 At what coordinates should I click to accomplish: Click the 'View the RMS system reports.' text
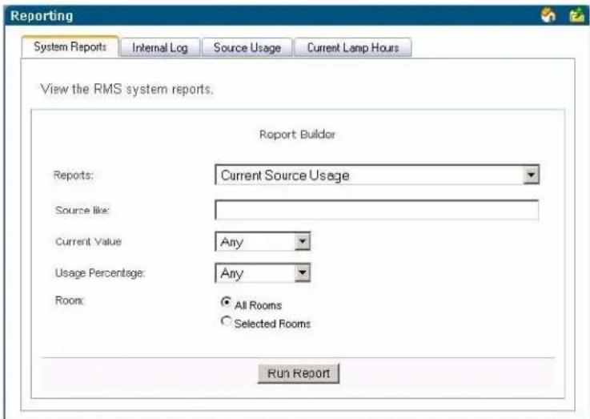click(126, 89)
